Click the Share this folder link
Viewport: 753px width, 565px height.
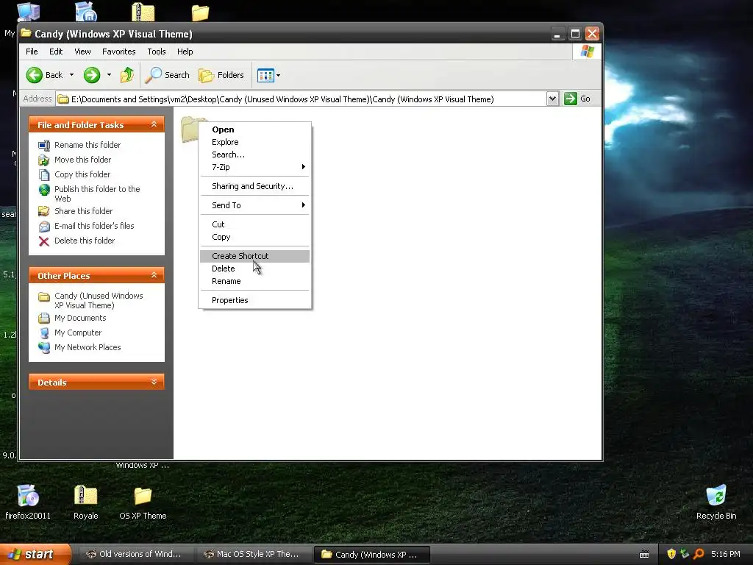(84, 211)
